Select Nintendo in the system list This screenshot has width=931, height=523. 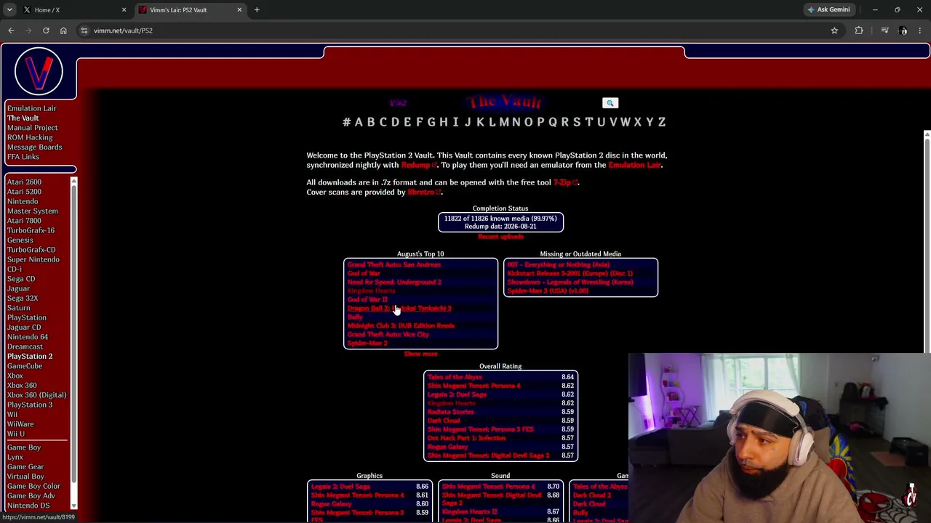pyautogui.click(x=23, y=201)
